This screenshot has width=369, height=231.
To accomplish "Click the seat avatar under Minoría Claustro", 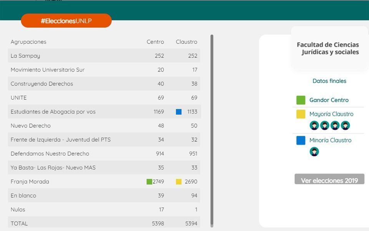I will click(x=314, y=152).
